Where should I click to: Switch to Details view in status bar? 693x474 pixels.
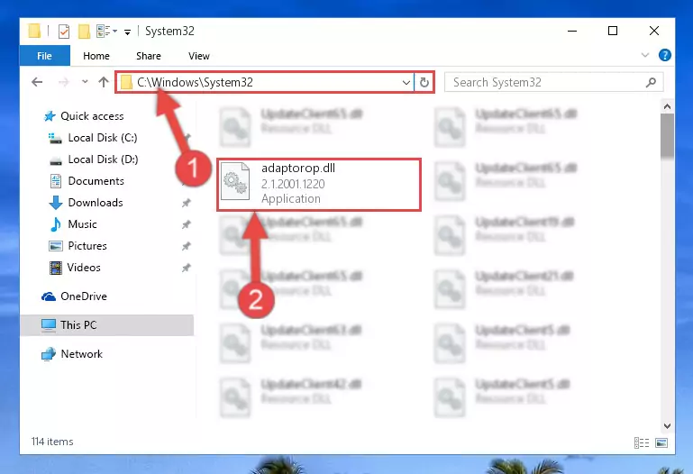[642, 442]
